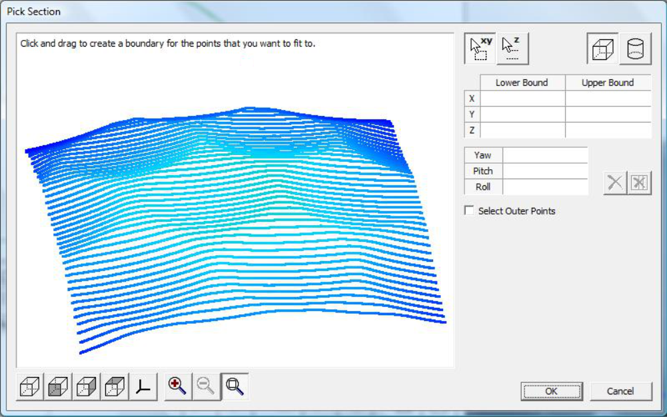Viewport: 667px width, 417px height.
Task: Click the cube icon with shaded top face
Action: click(114, 386)
